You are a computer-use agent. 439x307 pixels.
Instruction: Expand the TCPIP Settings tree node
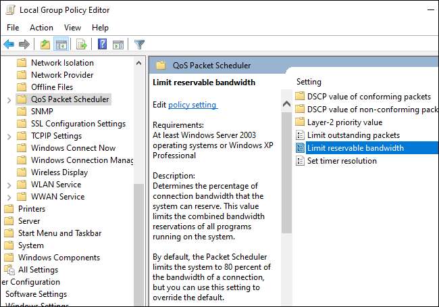click(x=8, y=136)
